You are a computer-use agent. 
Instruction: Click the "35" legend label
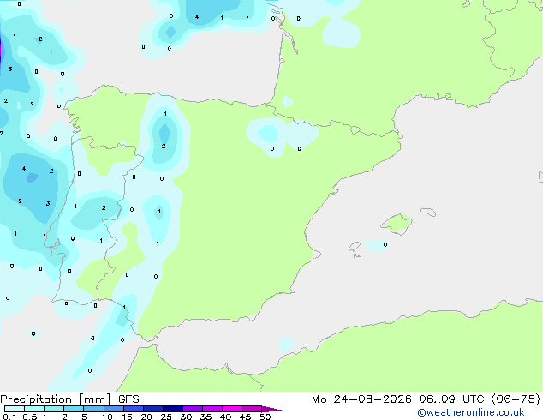206,417
